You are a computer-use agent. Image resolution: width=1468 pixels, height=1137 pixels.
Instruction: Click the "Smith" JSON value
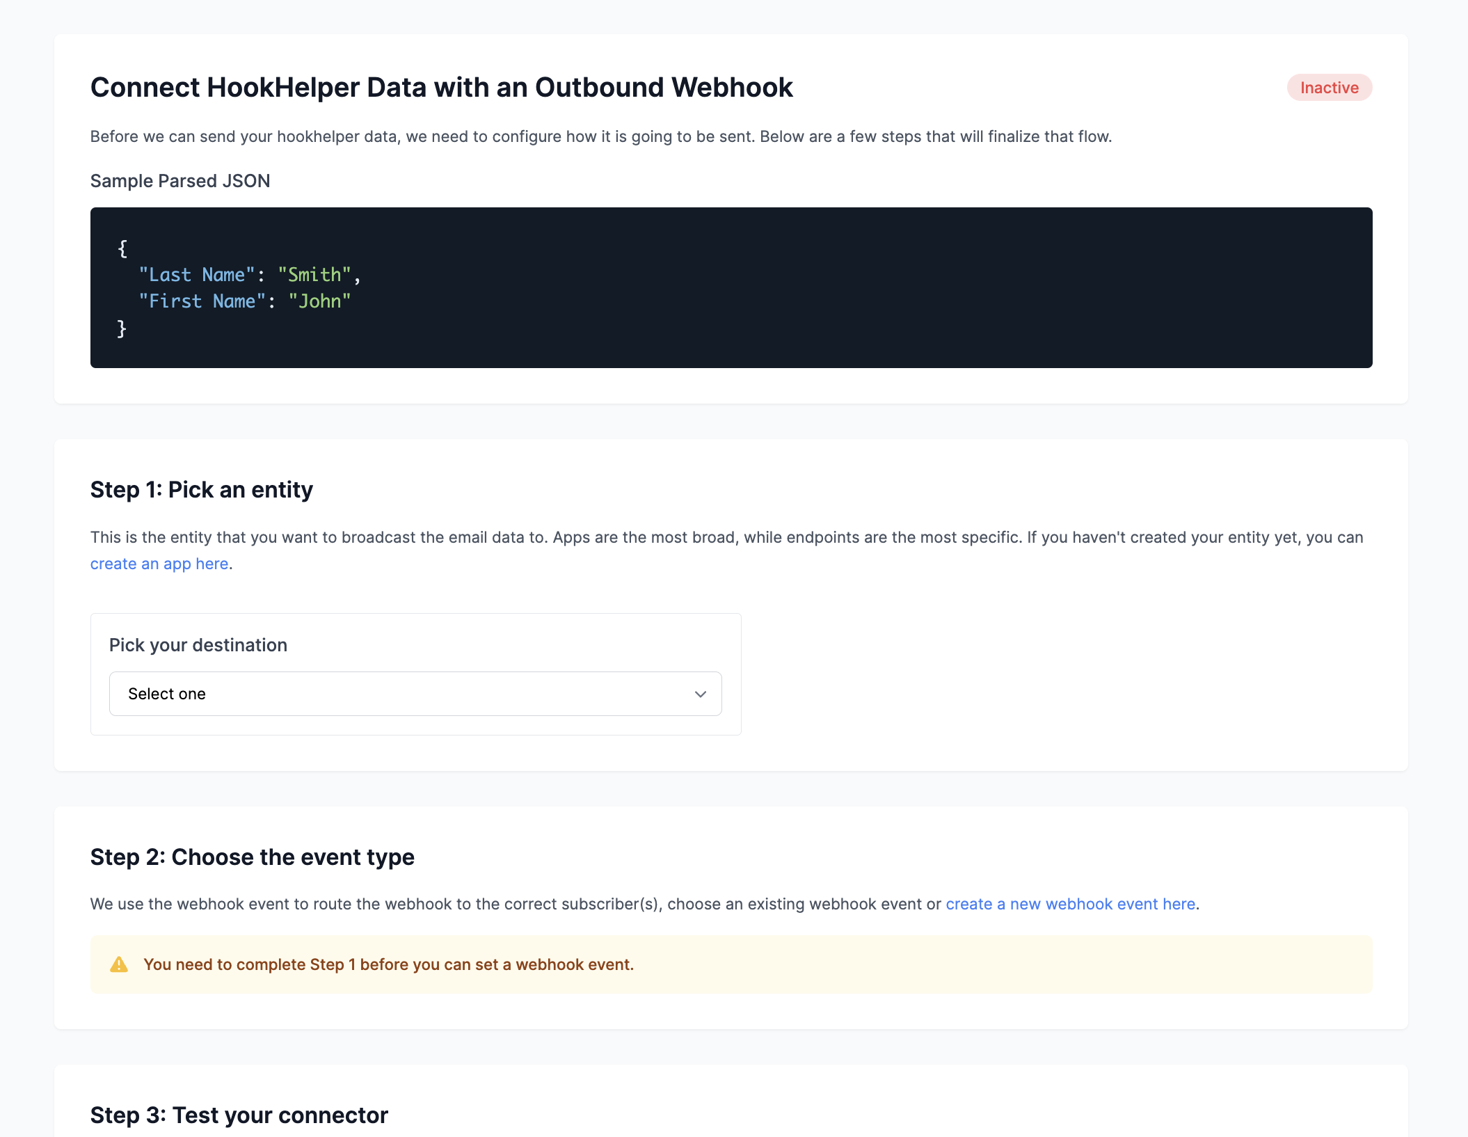coord(314,275)
